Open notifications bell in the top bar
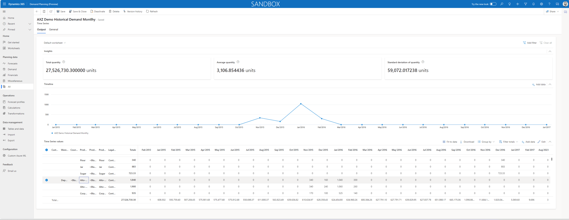The height and width of the screenshot is (220, 569). [x=533, y=4]
